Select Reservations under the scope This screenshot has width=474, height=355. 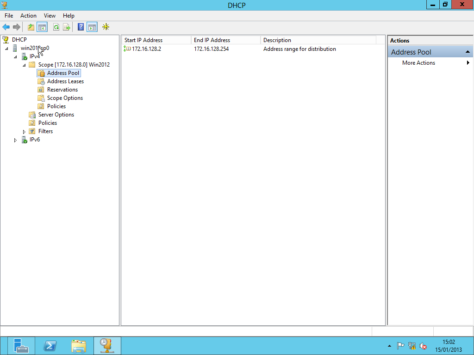pos(62,90)
